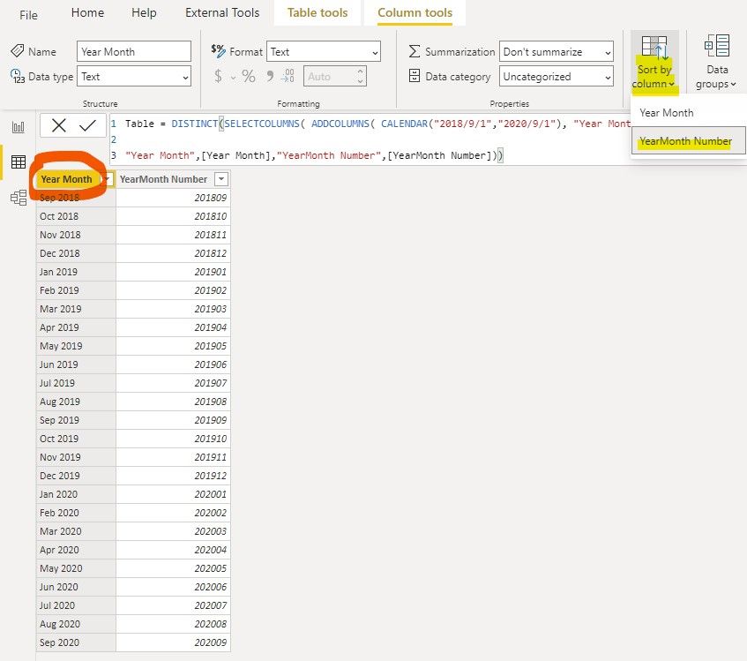Select the 201810 cell
This screenshot has height=661, width=747.
pos(174,216)
